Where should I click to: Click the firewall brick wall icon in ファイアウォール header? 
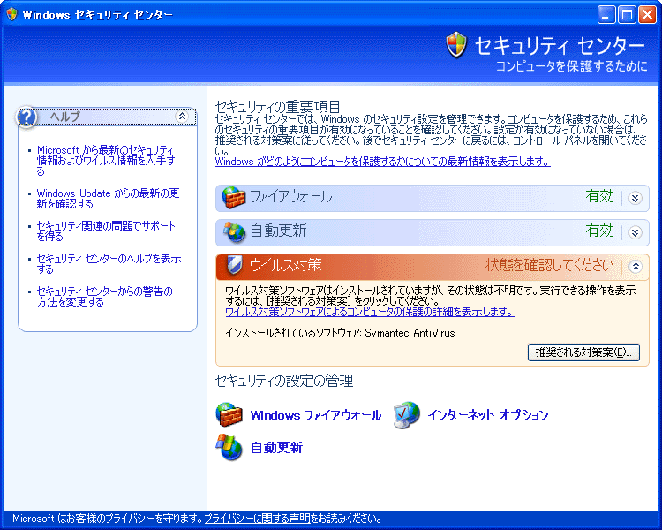coord(233,197)
